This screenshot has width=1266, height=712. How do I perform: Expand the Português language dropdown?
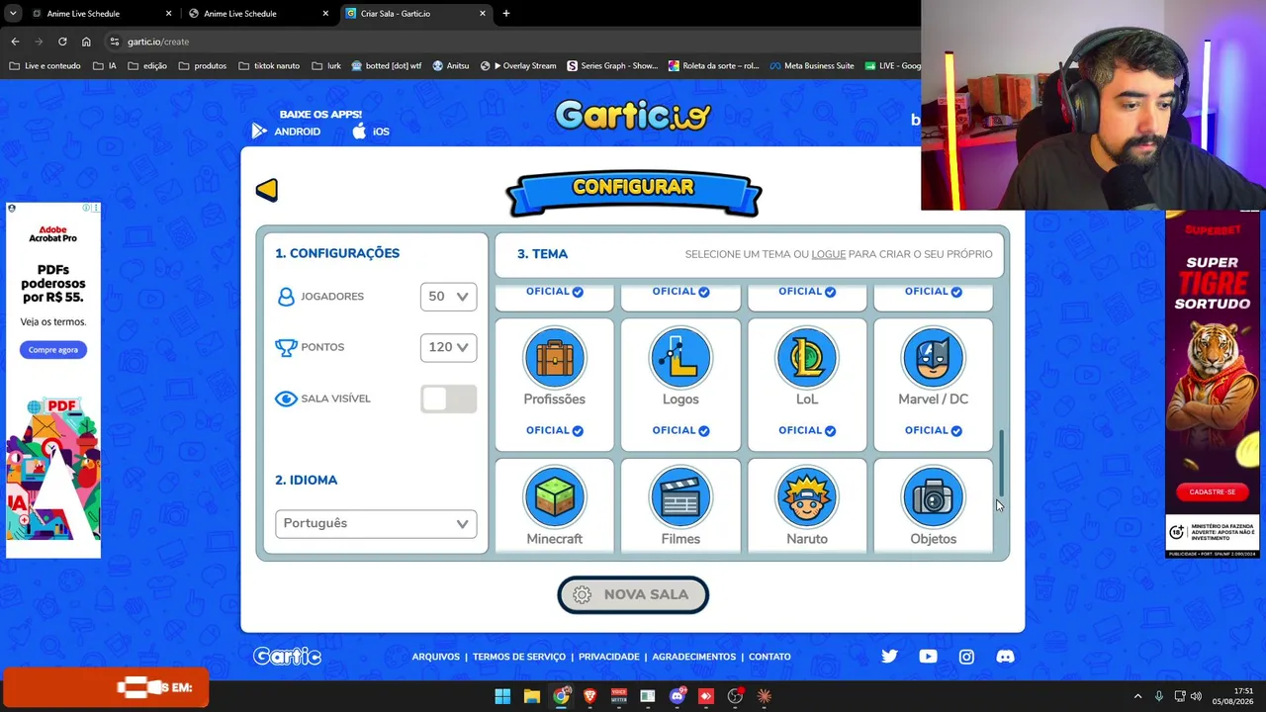point(376,523)
